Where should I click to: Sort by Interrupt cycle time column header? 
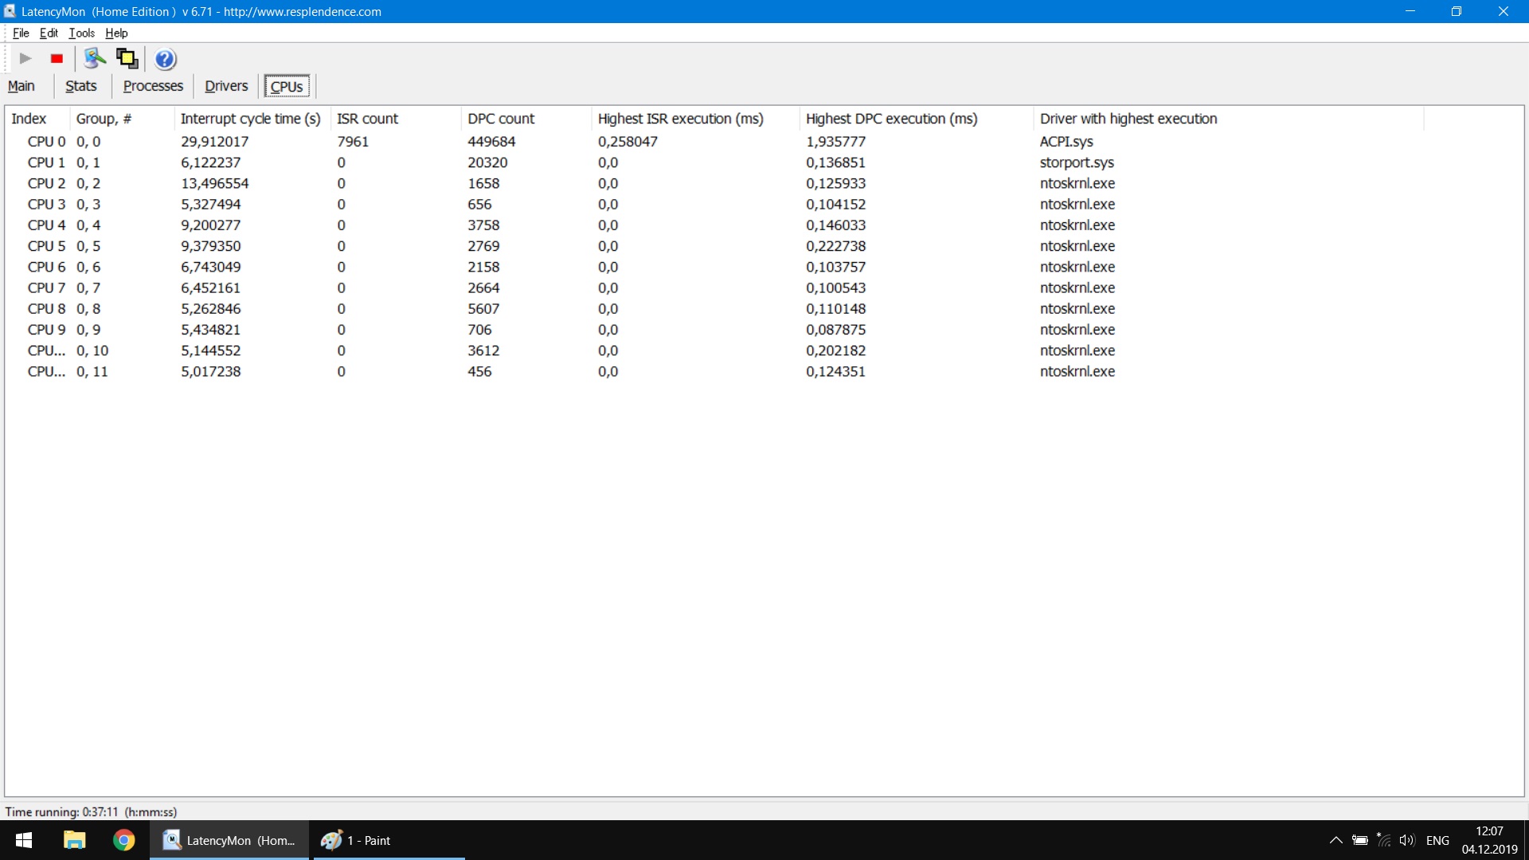point(250,119)
